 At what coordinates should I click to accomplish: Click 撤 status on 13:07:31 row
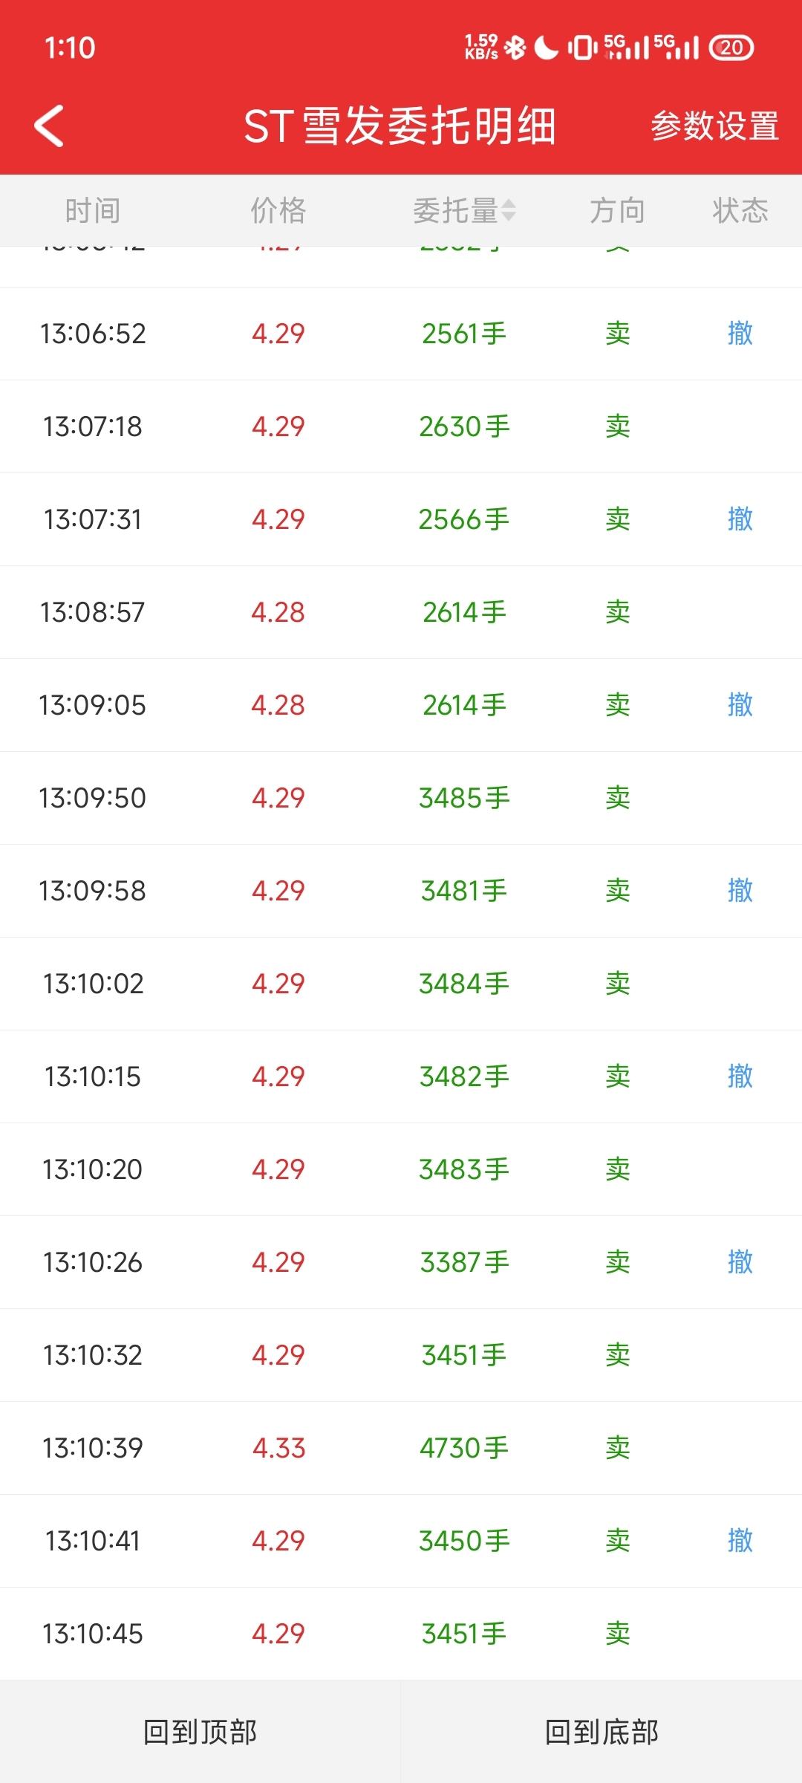[x=740, y=519]
